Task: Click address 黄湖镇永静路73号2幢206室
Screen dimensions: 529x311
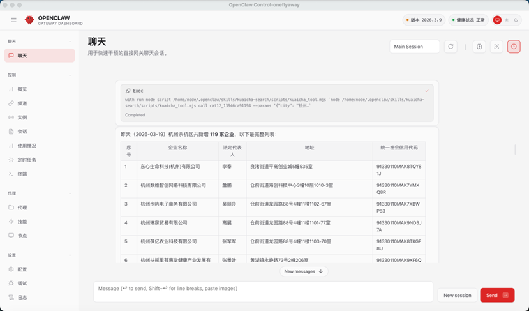Action: click(279, 261)
